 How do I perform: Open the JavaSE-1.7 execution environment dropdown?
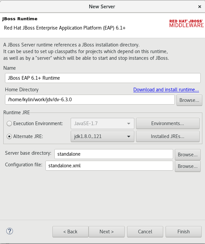(x=102, y=123)
